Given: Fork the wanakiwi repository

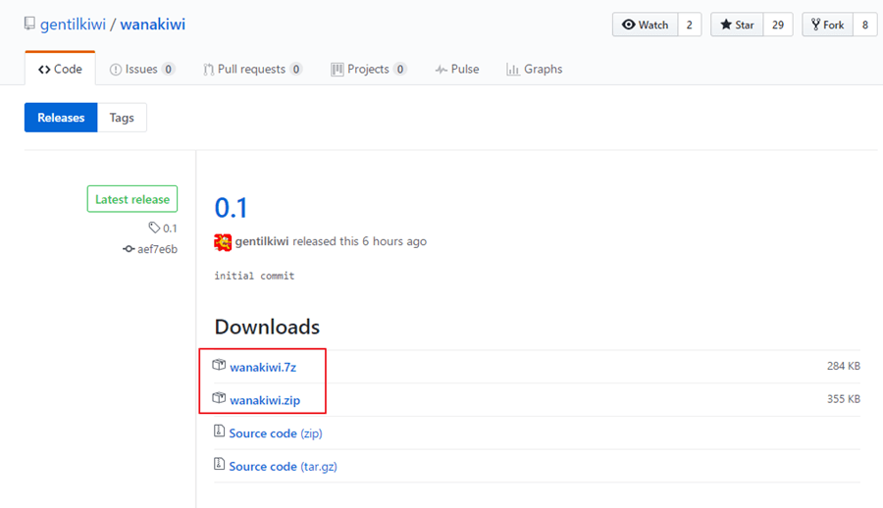Looking at the screenshot, I should coord(828,25).
